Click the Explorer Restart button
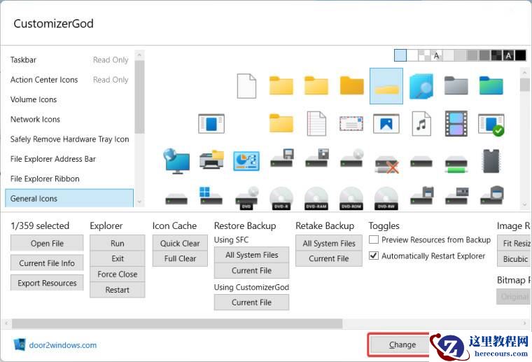532x362 pixels. pyautogui.click(x=118, y=290)
